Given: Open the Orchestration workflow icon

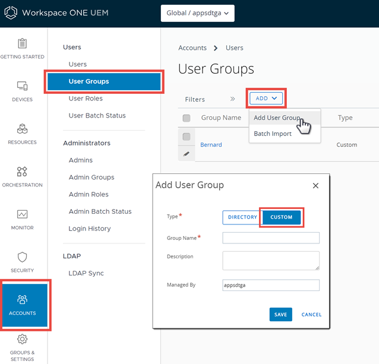Looking at the screenshot, I should coord(22,172).
